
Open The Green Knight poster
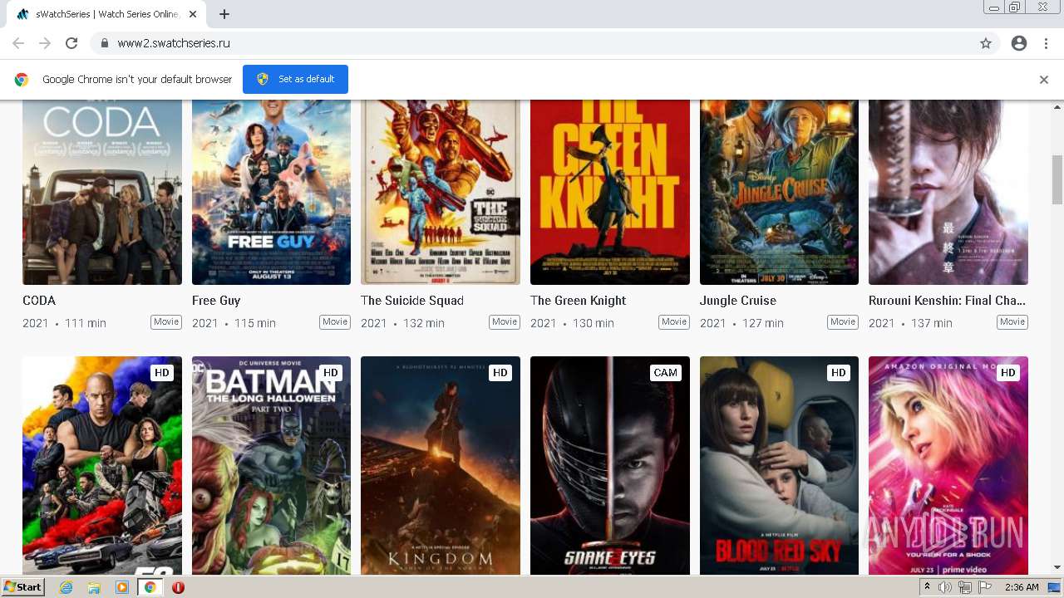[610, 192]
